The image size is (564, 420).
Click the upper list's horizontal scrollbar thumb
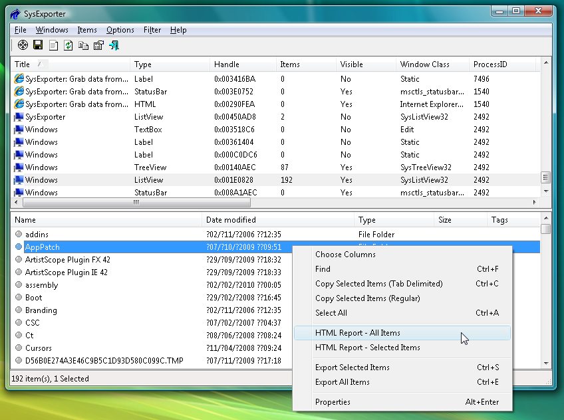click(x=136, y=202)
